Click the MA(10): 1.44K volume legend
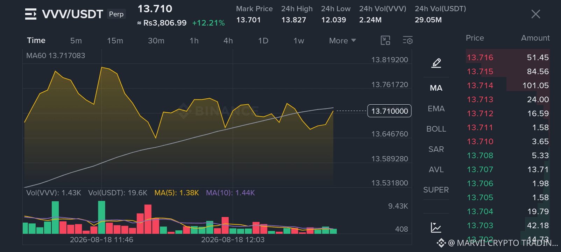561x252 pixels. click(230, 193)
